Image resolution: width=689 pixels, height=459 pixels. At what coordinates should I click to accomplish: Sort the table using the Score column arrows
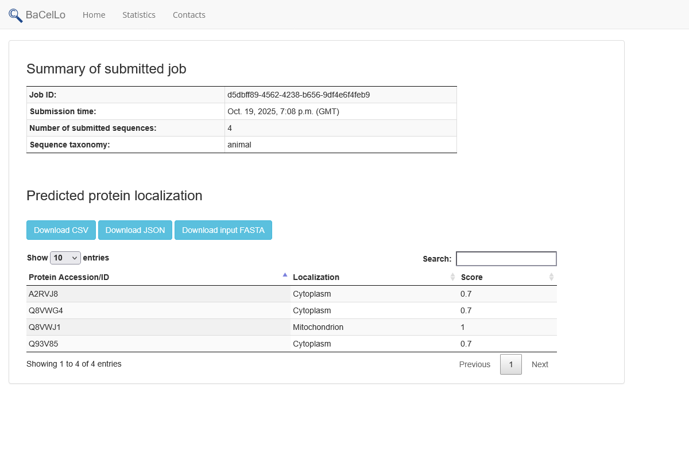click(x=552, y=277)
